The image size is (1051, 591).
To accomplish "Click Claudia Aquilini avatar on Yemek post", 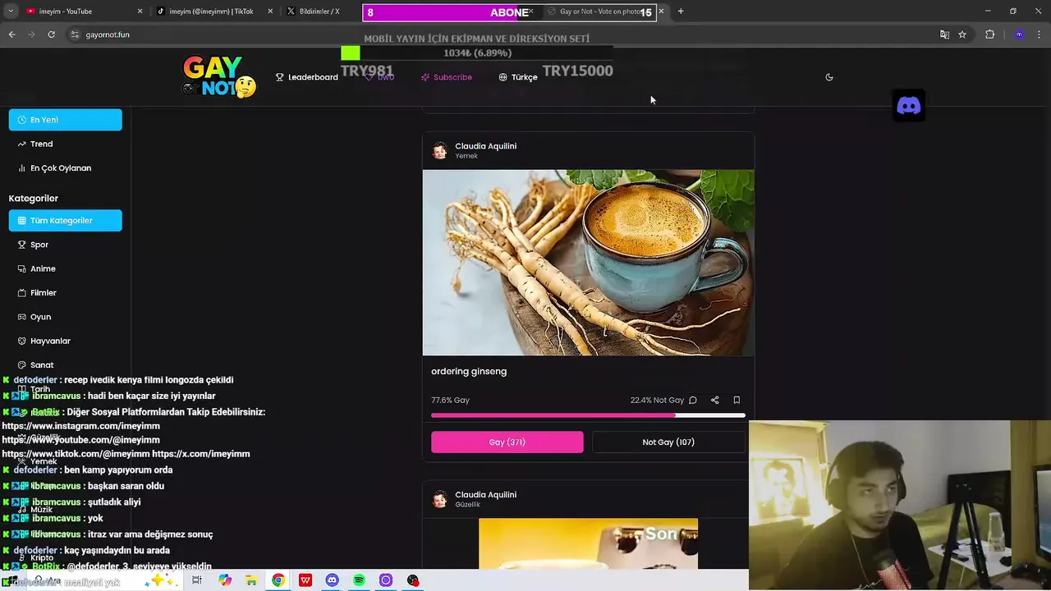I will 440,151.
